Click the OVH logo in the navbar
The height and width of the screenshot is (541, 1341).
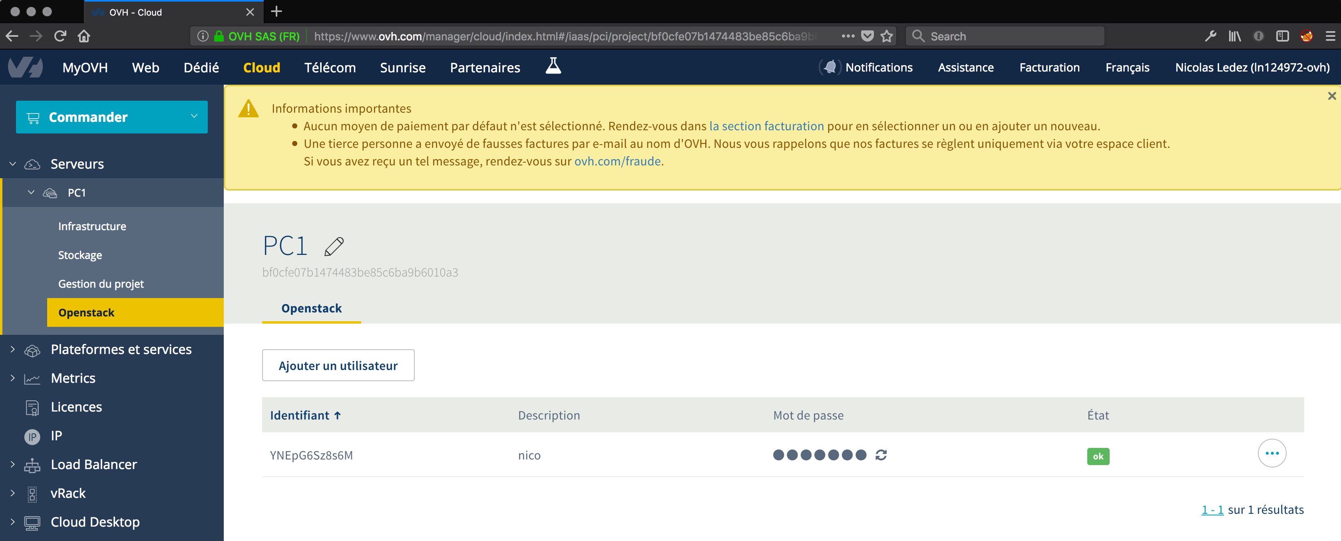point(25,68)
